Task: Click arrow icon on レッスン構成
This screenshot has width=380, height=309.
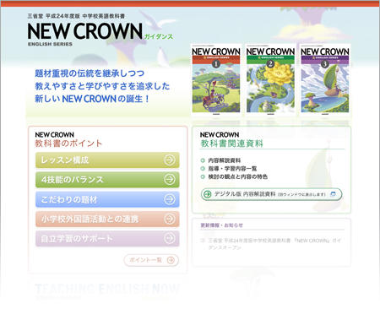Action: click(x=170, y=160)
